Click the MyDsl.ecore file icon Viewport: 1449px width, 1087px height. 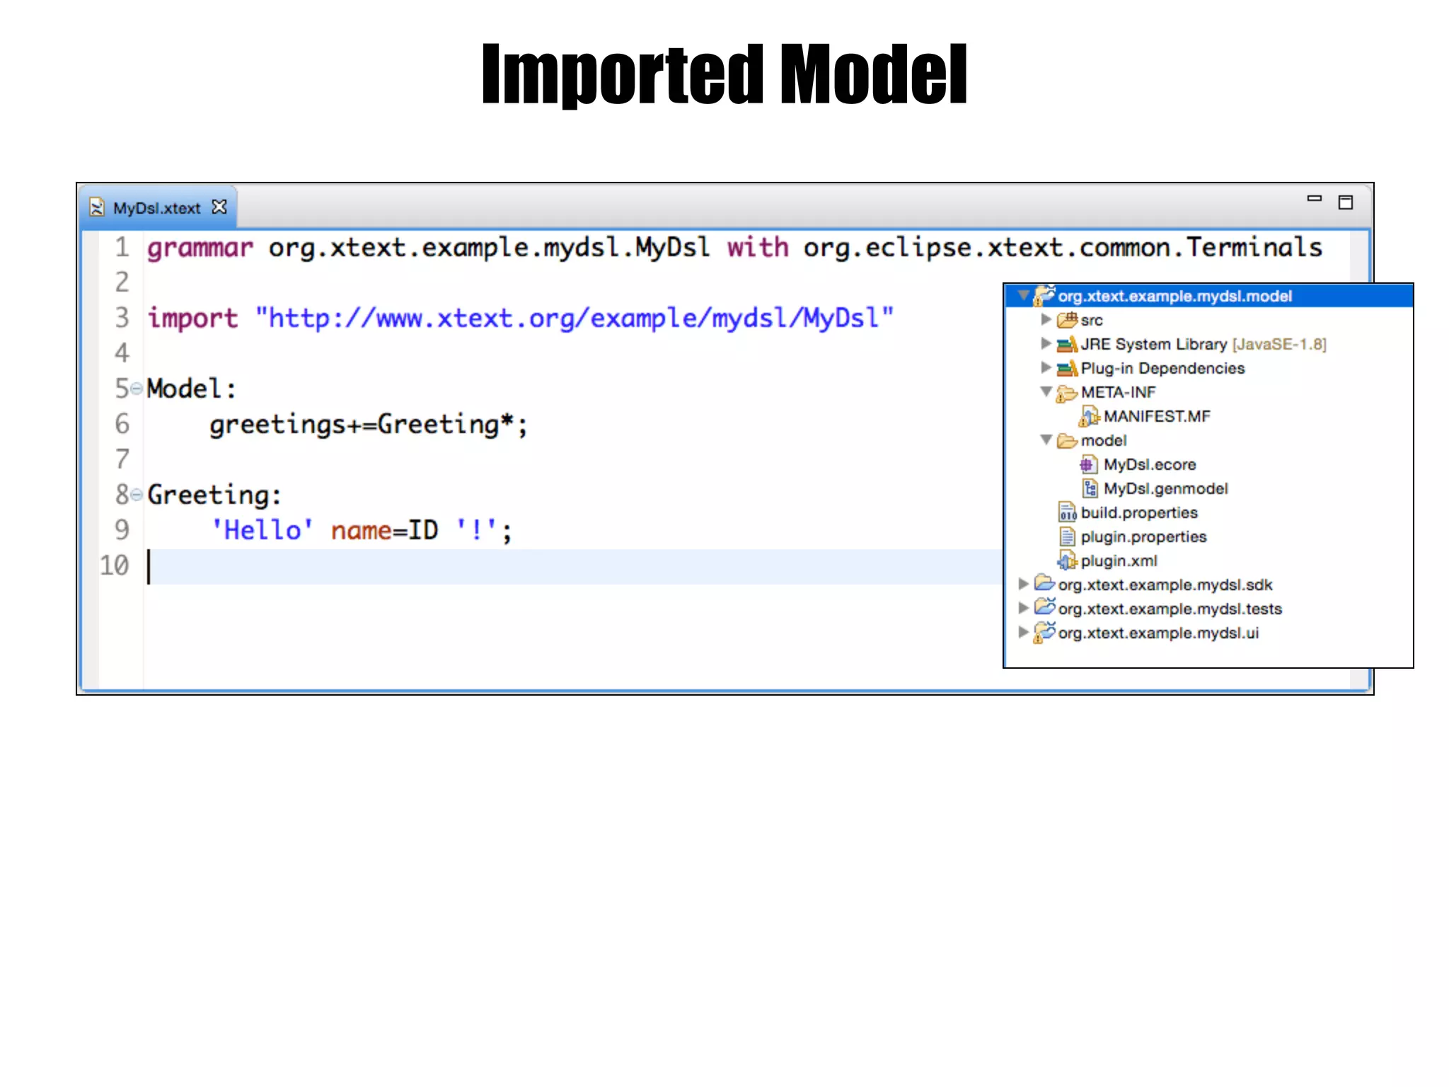click(x=1089, y=464)
